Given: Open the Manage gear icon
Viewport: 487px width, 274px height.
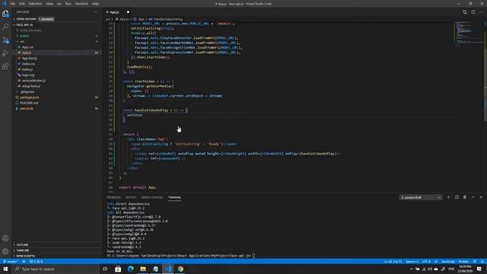Looking at the screenshot, I should 5,251.
